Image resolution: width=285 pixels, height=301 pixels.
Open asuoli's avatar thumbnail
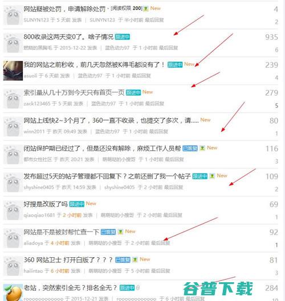(x=13, y=71)
